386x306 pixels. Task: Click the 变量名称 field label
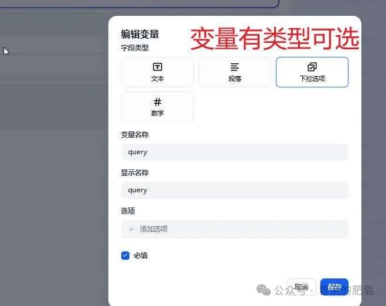tap(135, 135)
